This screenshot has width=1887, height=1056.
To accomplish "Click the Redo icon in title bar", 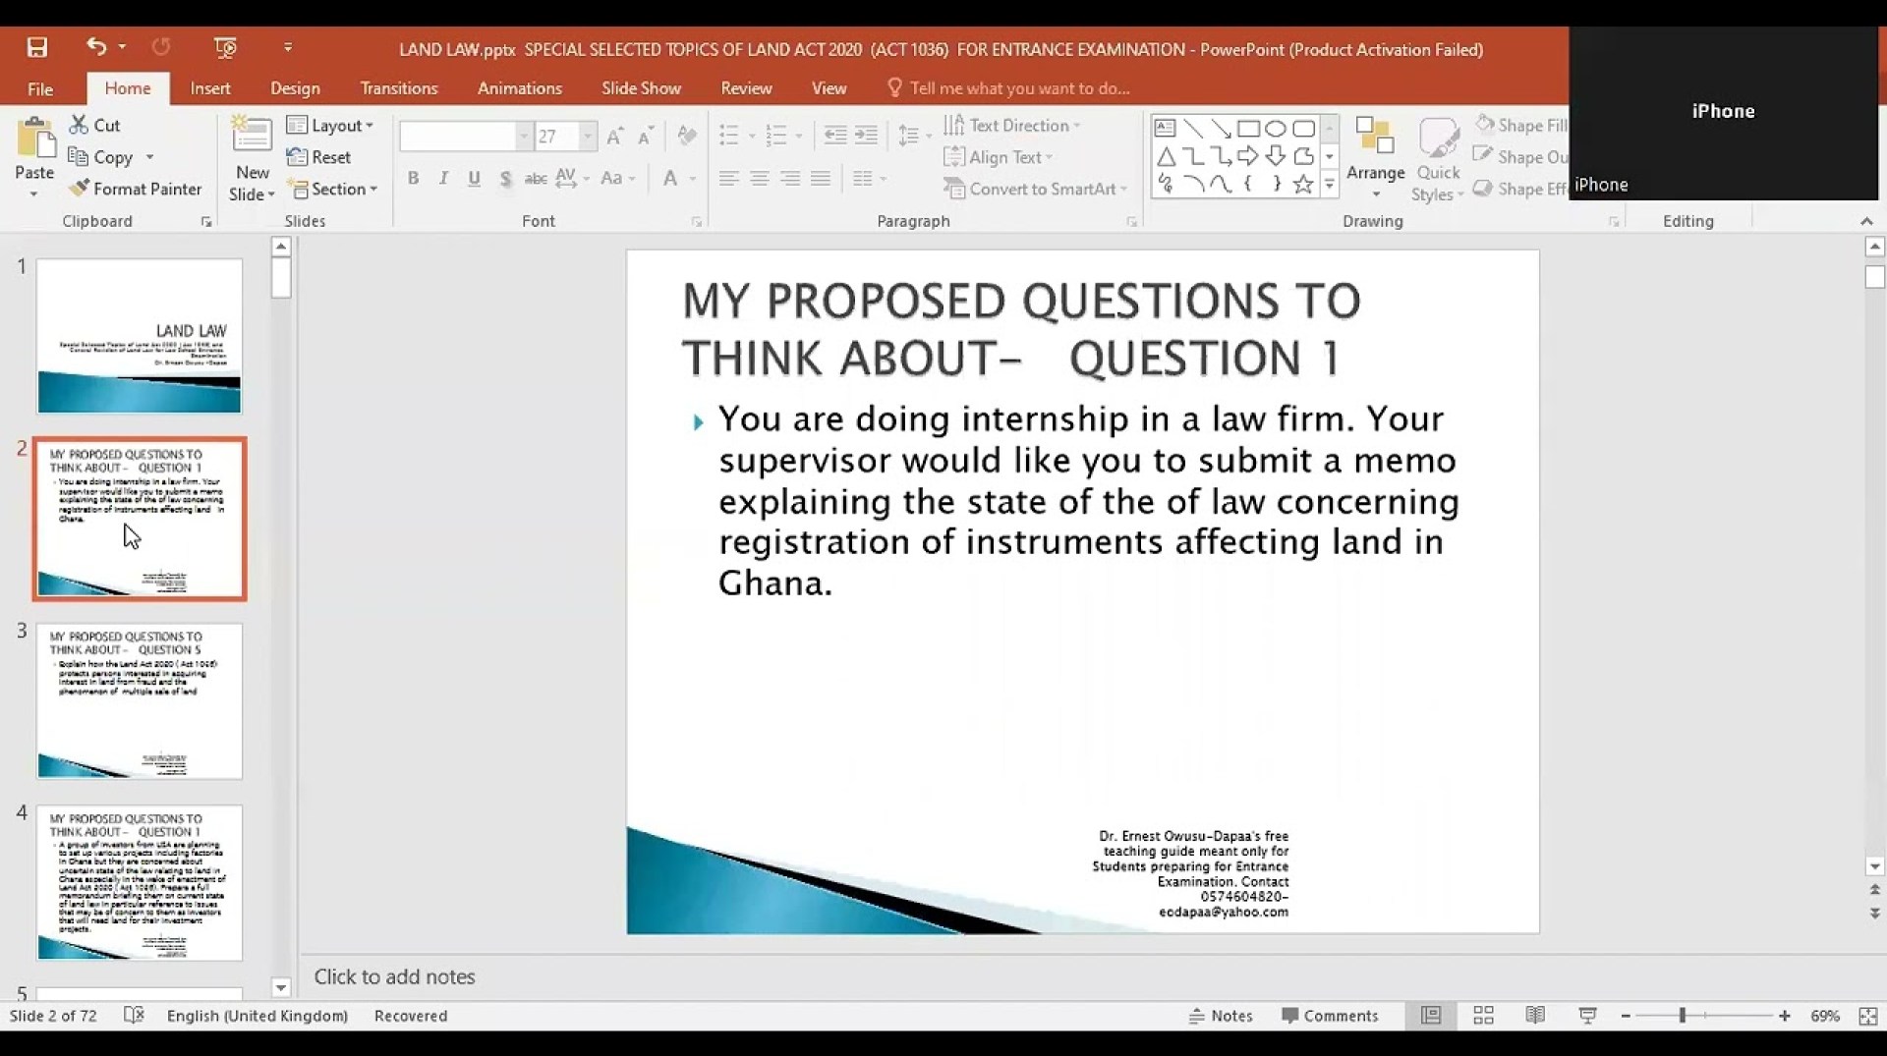I will pos(161,46).
